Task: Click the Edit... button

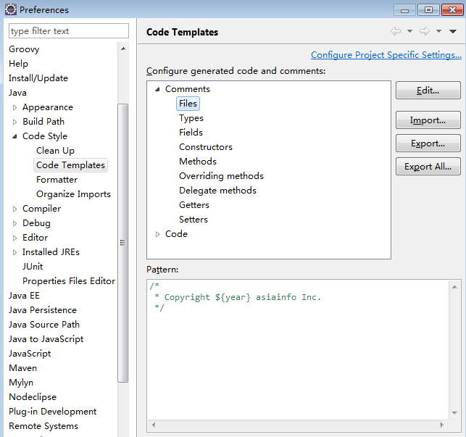Action: pos(428,91)
